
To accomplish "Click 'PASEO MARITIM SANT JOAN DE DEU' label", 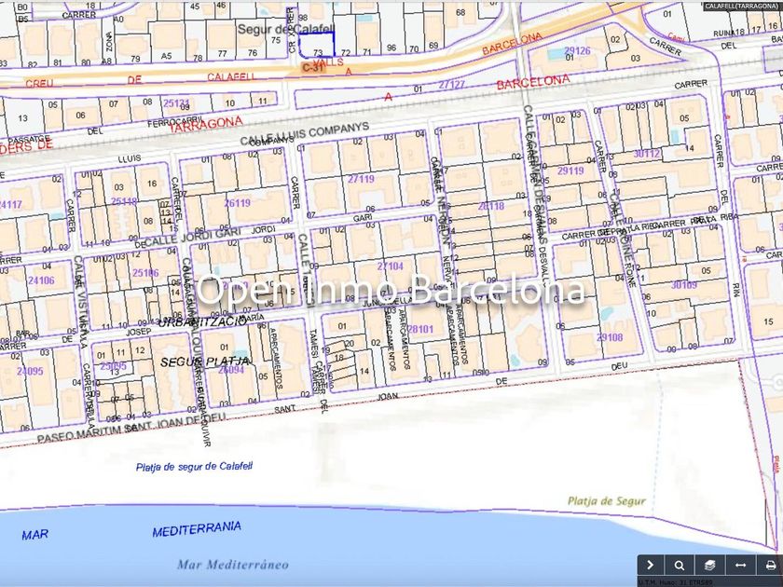I will point(131,429).
